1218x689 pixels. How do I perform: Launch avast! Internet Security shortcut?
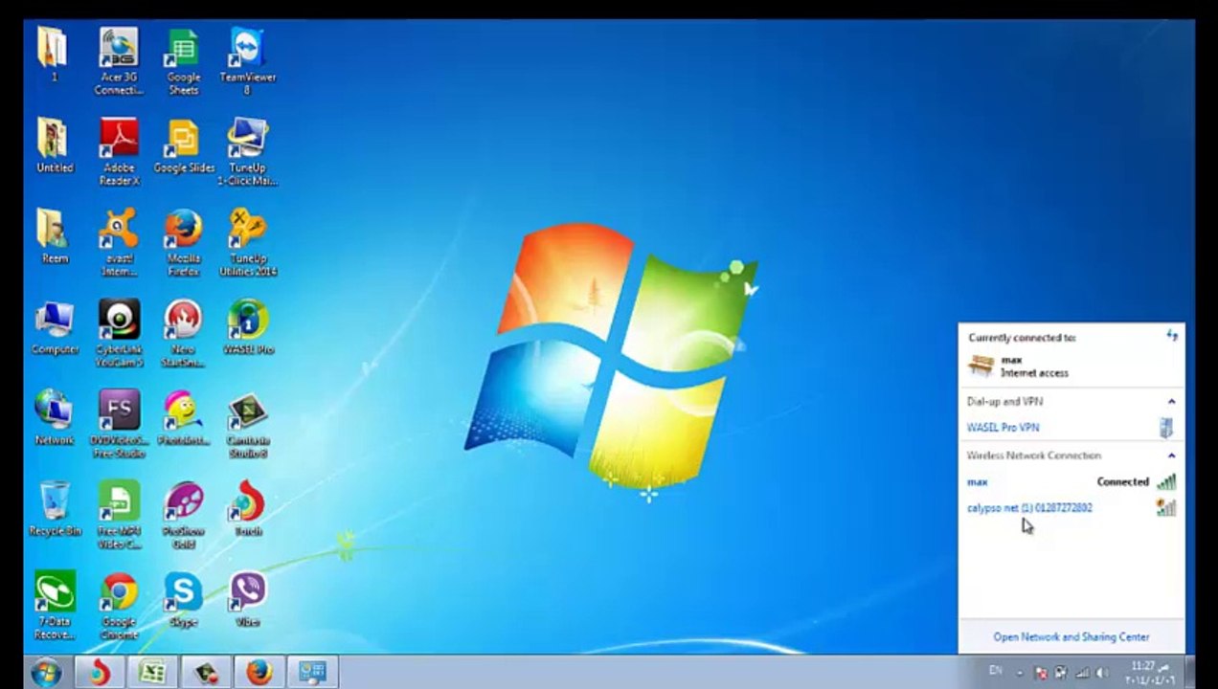tap(119, 243)
